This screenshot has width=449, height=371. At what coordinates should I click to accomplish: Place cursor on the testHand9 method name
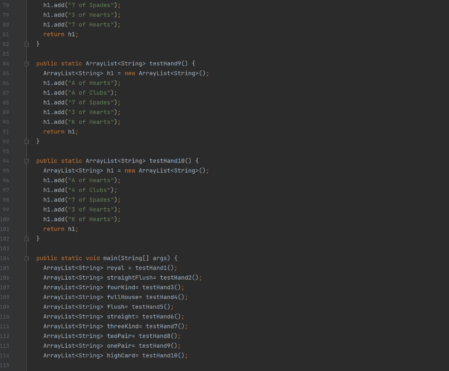click(166, 63)
